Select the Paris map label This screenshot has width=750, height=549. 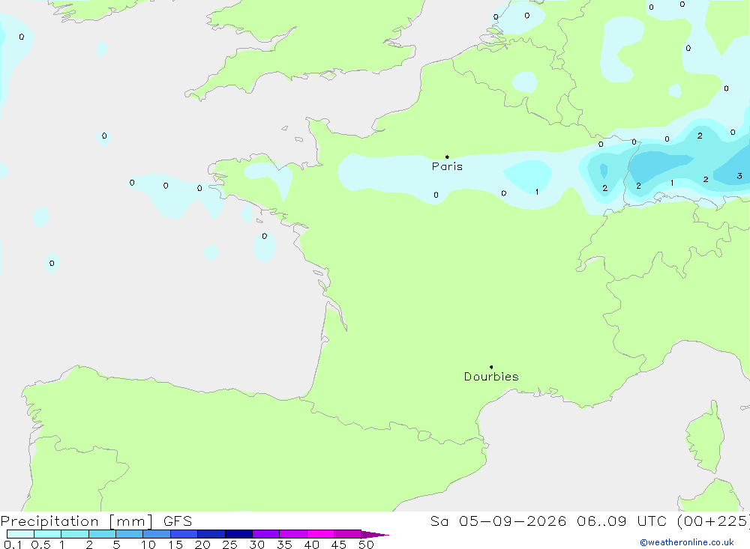click(447, 166)
